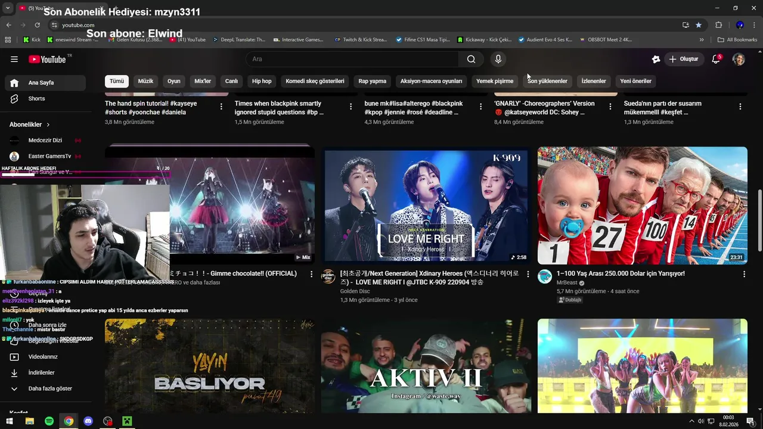
Task: Select the Oyun filter chip
Action: (173, 81)
